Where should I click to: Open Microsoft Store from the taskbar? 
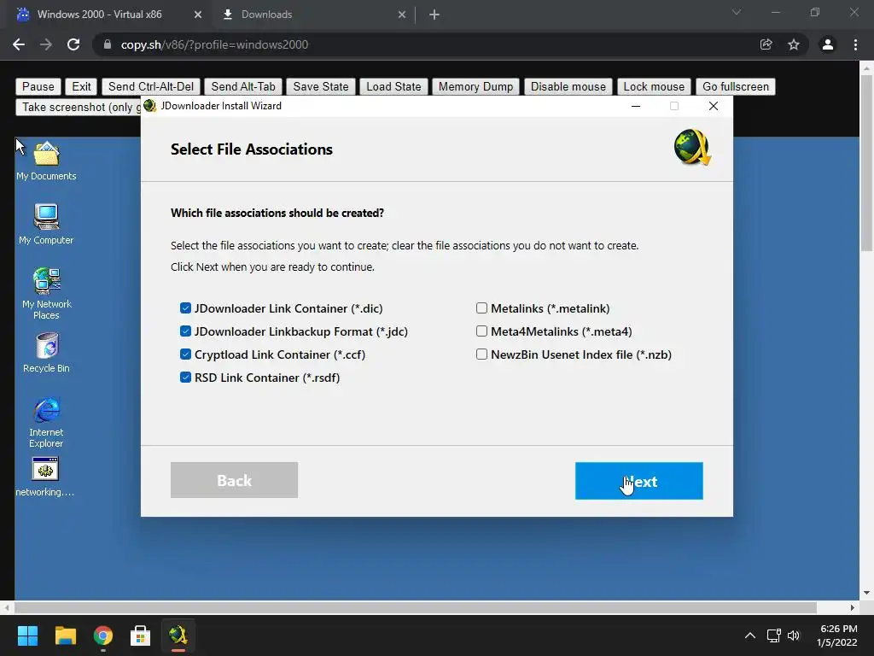(141, 635)
